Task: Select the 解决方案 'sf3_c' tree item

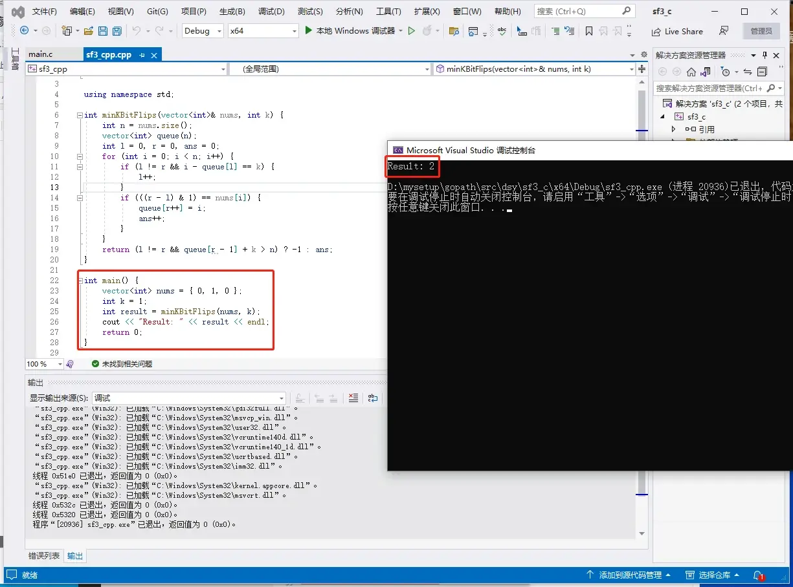Action: pos(723,103)
